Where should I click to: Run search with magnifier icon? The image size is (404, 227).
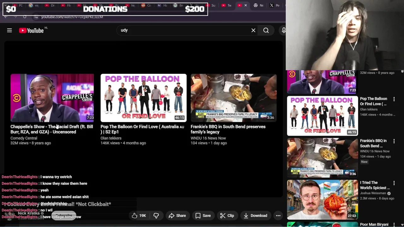tap(266, 30)
